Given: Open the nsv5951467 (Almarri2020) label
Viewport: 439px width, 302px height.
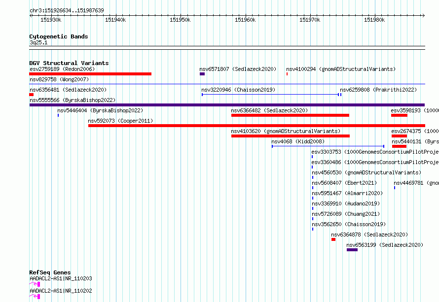Looking at the screenshot, I should [x=347, y=193].
